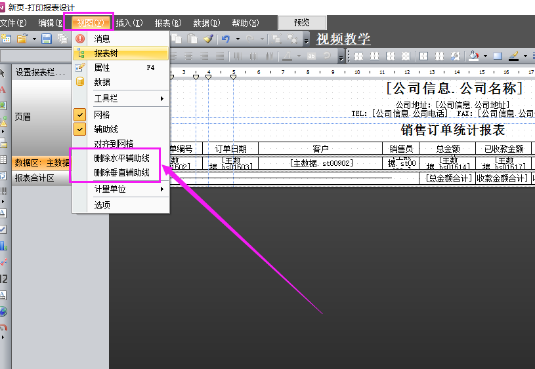Select the text label 'A' tool
This screenshot has width=535, height=369.
click(x=3, y=89)
